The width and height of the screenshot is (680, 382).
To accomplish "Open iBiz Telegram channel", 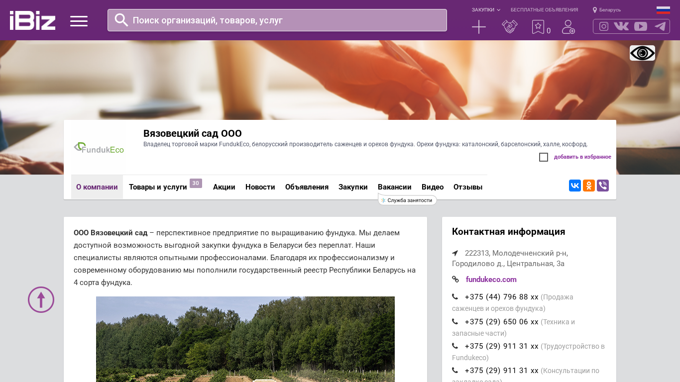I will pyautogui.click(x=660, y=26).
